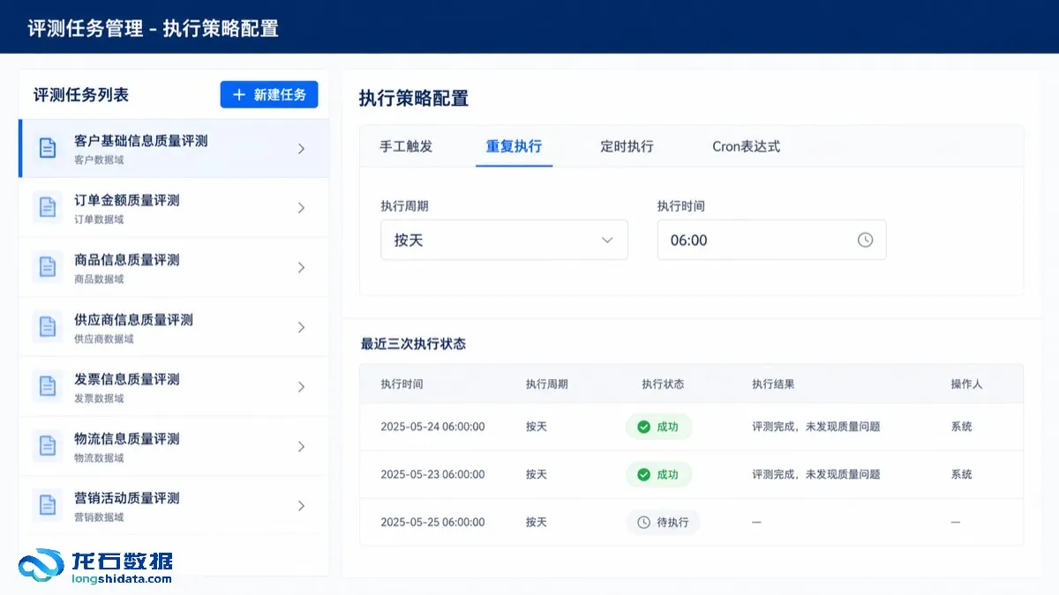Click the 评测任务列表 heading

tap(81, 95)
